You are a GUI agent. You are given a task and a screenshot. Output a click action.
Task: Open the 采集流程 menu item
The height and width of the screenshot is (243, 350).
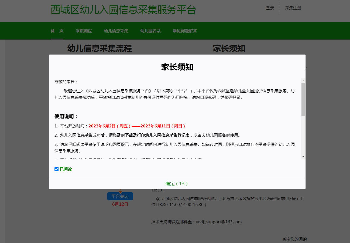point(84,31)
